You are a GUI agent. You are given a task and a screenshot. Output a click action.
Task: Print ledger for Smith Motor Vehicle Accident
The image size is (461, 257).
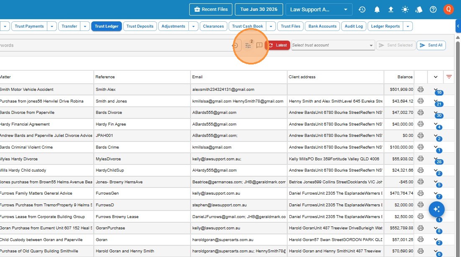tap(421, 90)
